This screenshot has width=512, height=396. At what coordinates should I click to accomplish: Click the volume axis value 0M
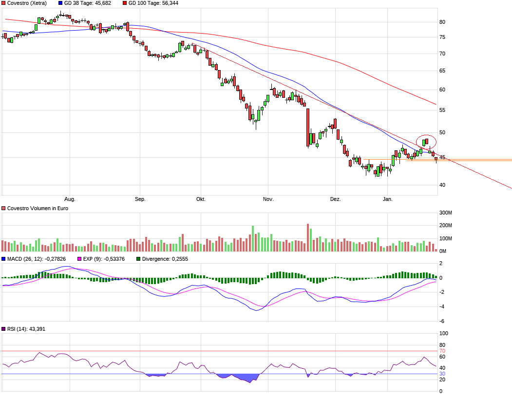[x=443, y=252]
